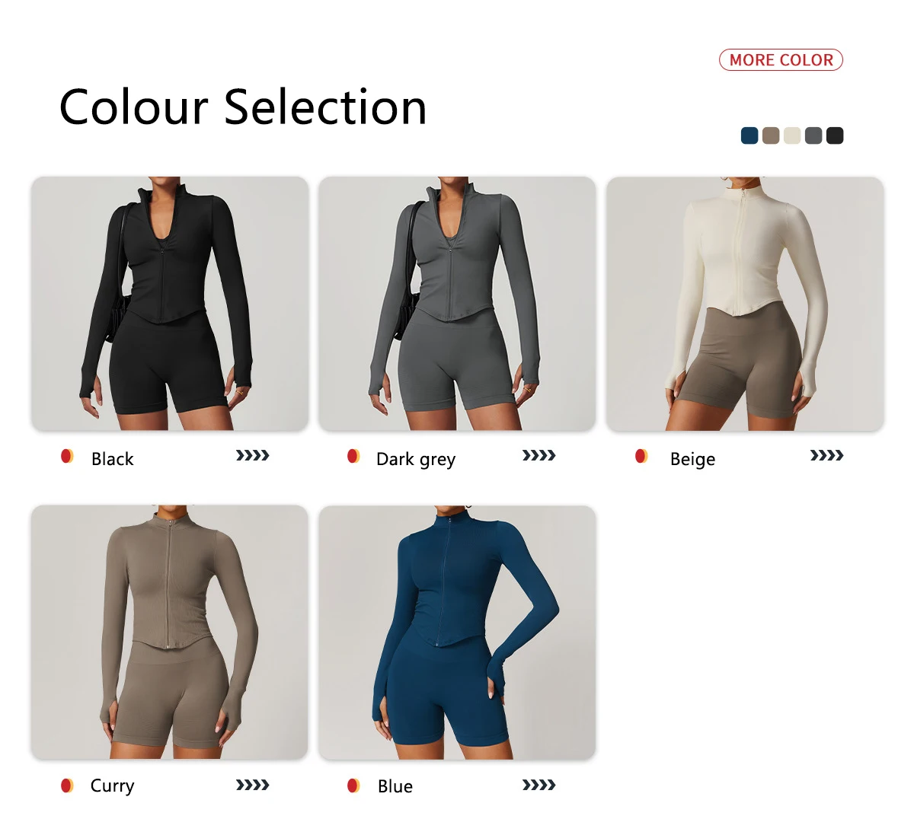Click the red dot beside Curry
Screen dimensions: 914x816
(x=67, y=785)
